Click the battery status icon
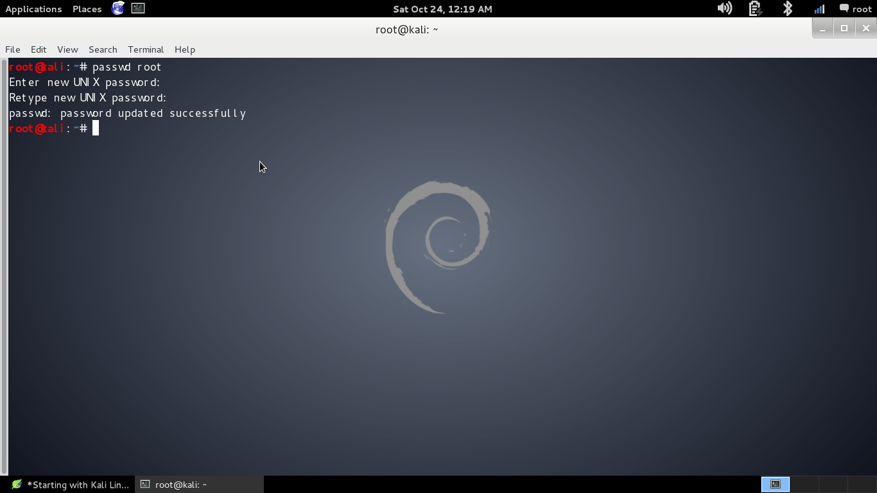877x493 pixels. 755,8
